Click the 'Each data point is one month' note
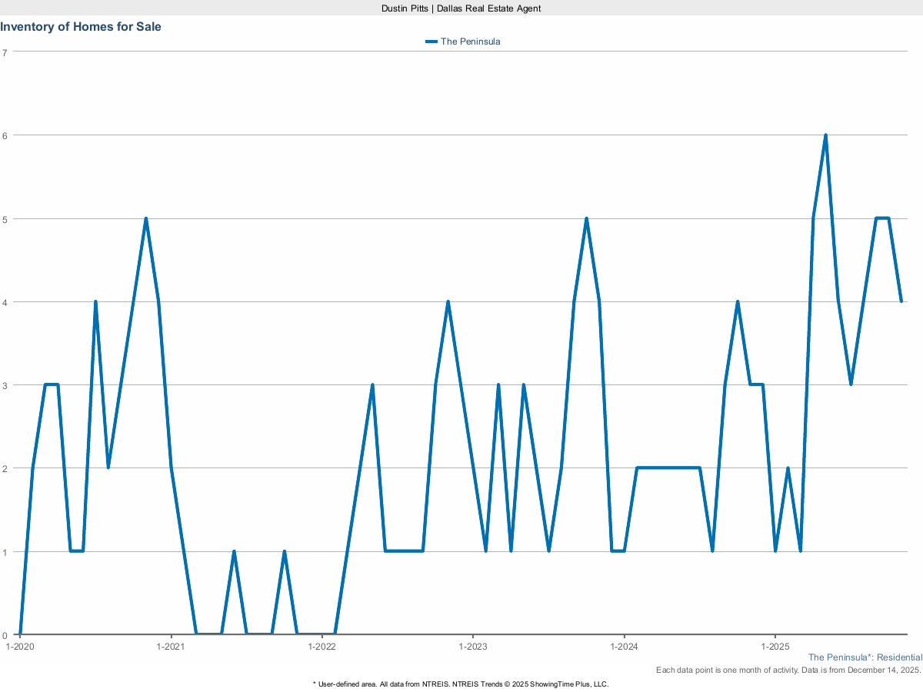Image resolution: width=923 pixels, height=692 pixels. coord(788,670)
